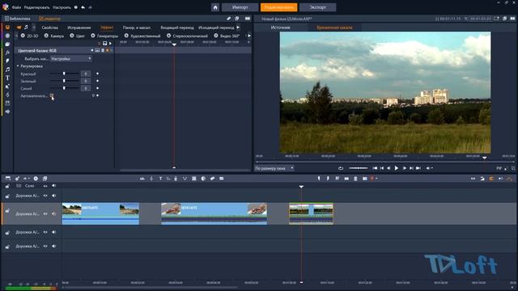Image resolution: width=518 pixels, height=291 pixels.
Task: Click the undo arrow in the title bar
Action: 83,7
